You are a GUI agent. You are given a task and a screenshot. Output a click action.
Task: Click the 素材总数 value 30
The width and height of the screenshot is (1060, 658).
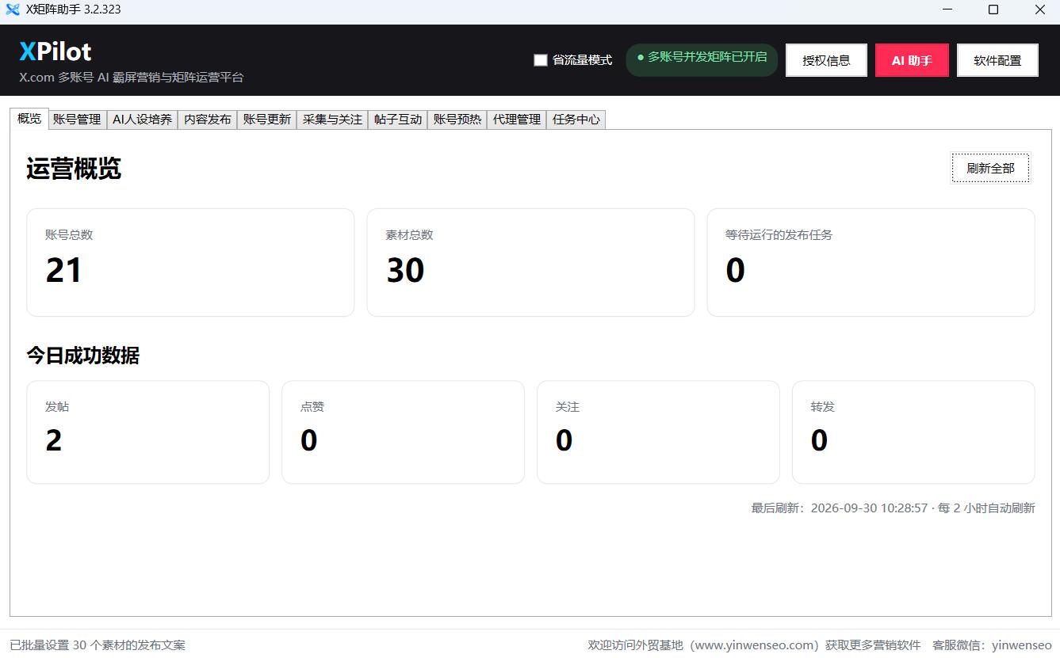(x=405, y=270)
